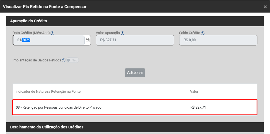Click the Indicador de Natureza Retenção column header

pos(48,91)
